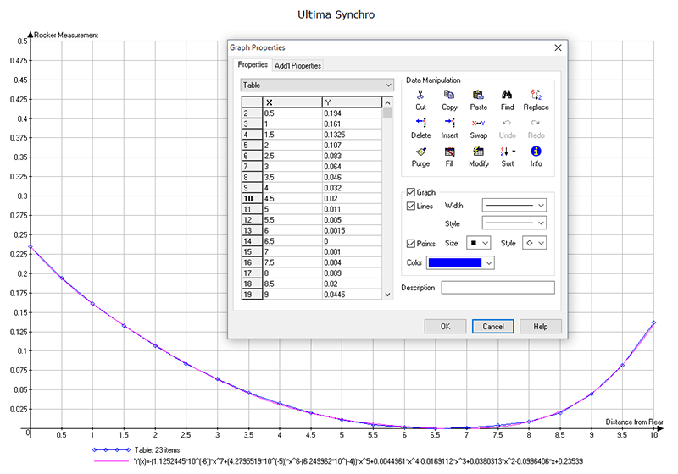Screen dimensions: 678x474
Task: Open the blue Color dropdown
Action: pyautogui.click(x=460, y=262)
